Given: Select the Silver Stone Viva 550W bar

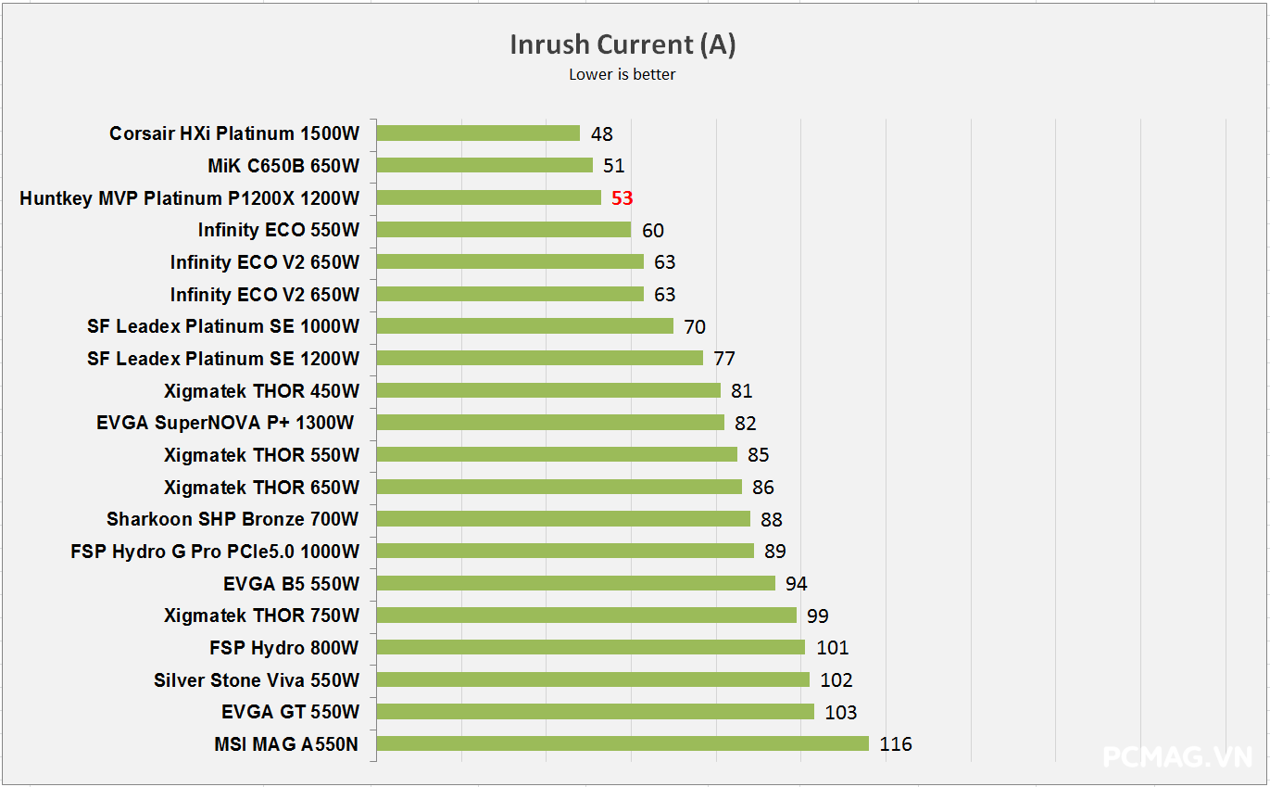Looking at the screenshot, I should [x=593, y=679].
